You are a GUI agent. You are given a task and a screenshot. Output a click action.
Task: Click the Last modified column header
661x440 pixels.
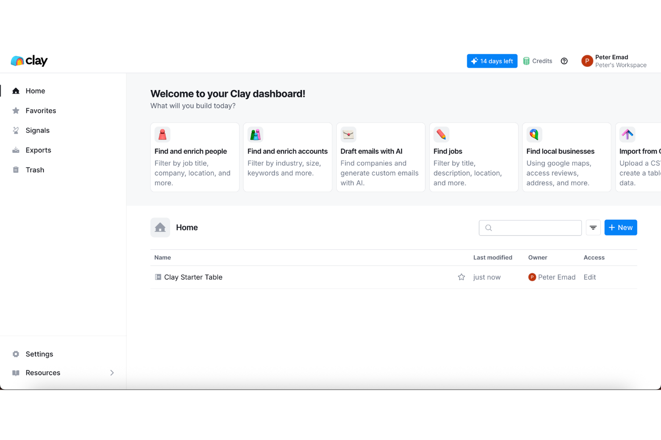coord(493,258)
